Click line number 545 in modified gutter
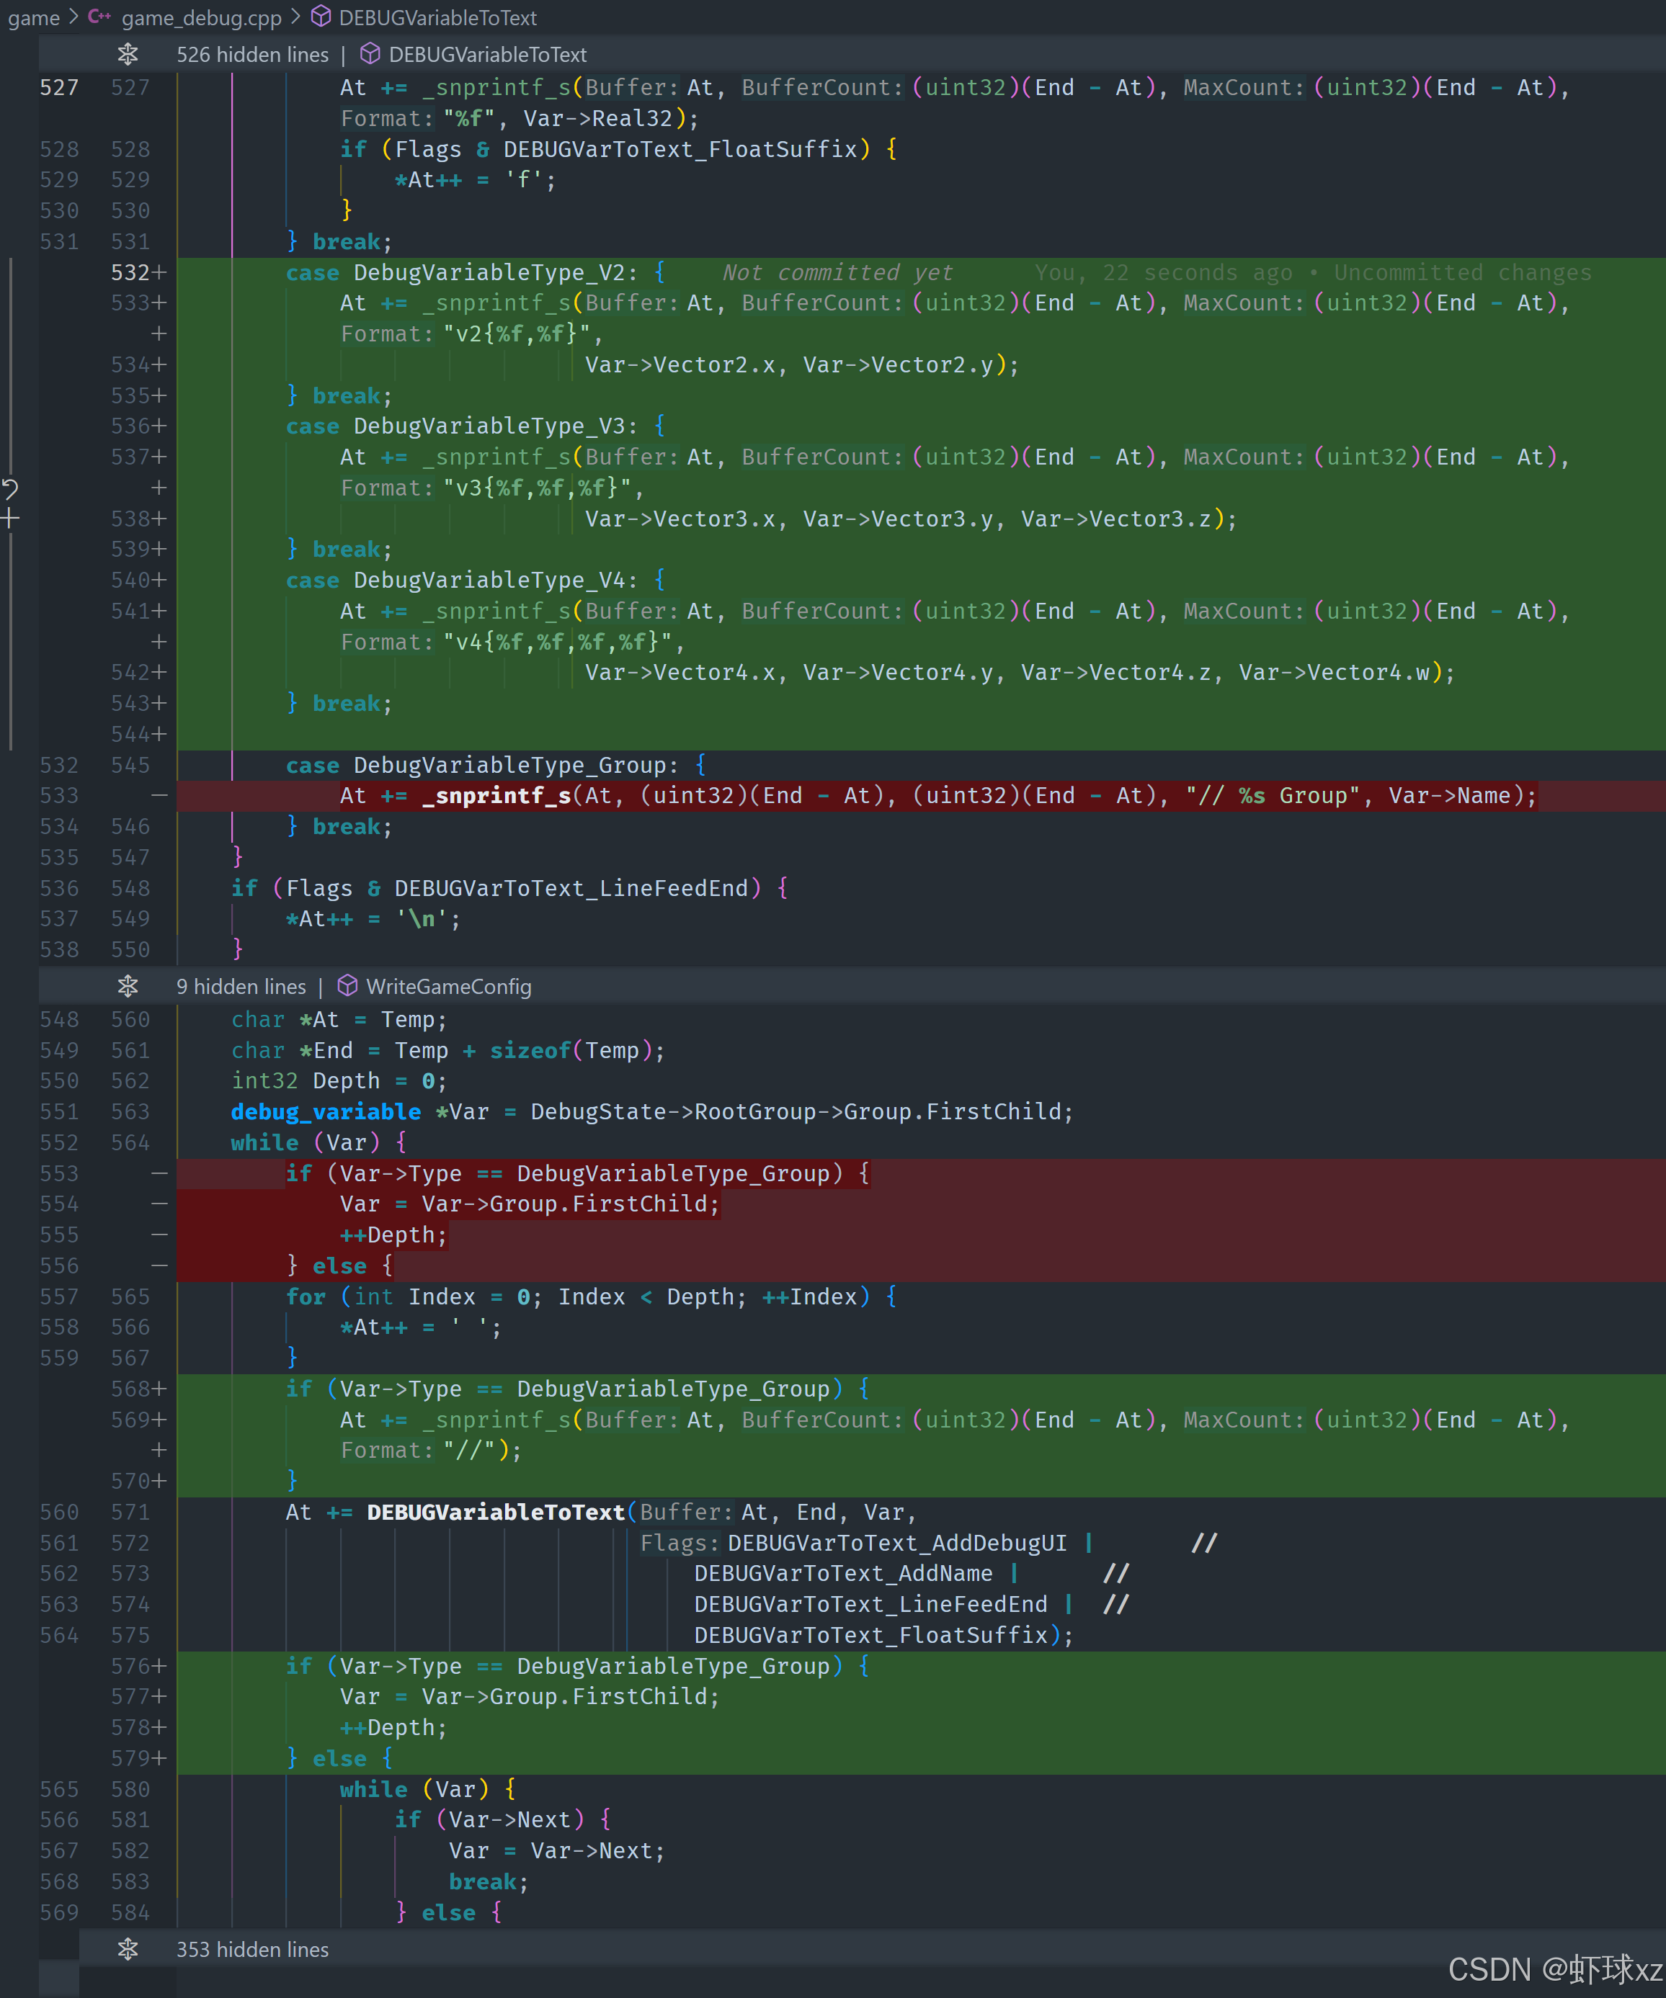The height and width of the screenshot is (1998, 1666). (x=130, y=765)
